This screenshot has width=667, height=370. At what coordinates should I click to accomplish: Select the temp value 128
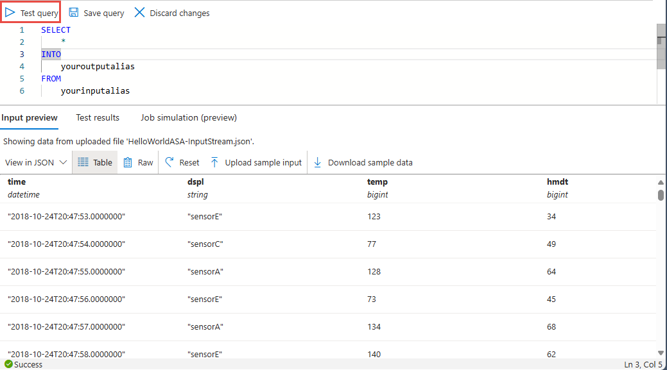click(374, 272)
